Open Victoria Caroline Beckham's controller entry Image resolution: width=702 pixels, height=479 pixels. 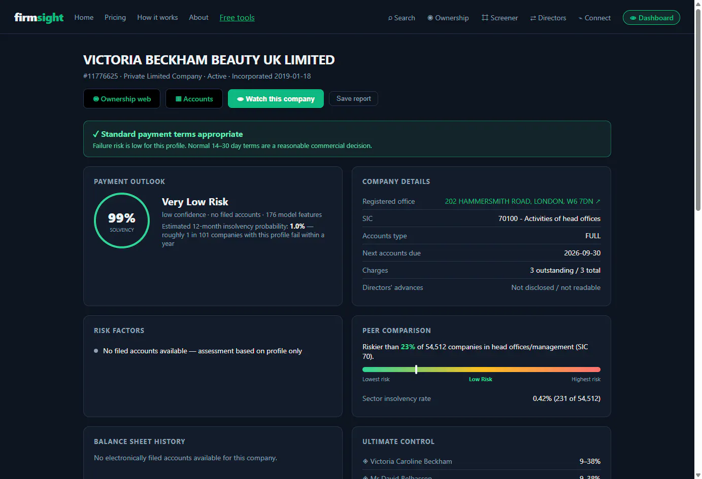[x=410, y=461]
